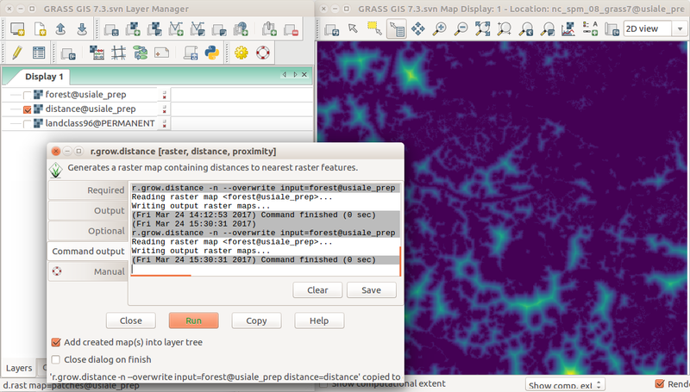
Task: Open Show comp. extent status dropdown
Action: [565, 385]
